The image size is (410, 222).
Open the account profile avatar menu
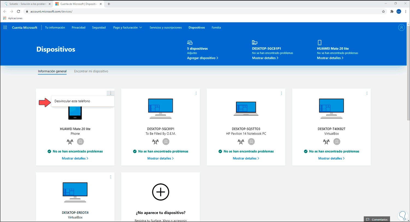click(x=401, y=28)
